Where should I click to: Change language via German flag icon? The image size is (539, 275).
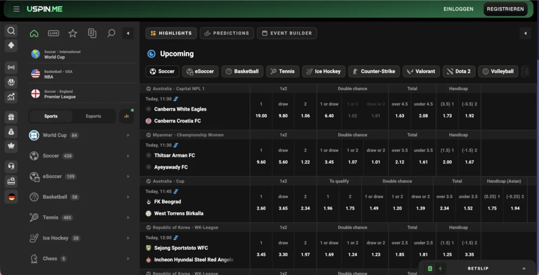click(12, 197)
